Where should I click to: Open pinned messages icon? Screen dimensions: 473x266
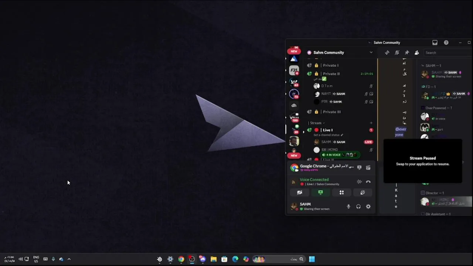point(407,53)
